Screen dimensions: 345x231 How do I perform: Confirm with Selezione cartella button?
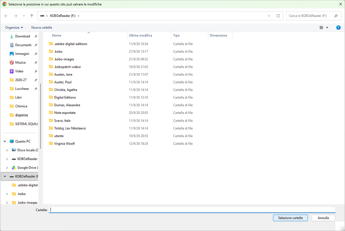(x=290, y=218)
